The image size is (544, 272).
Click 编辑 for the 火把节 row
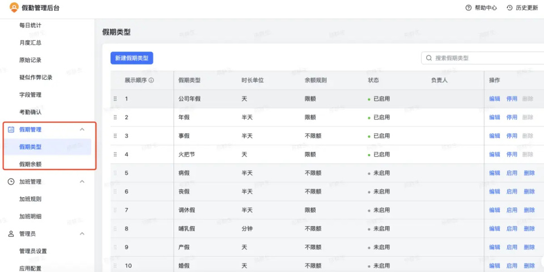point(494,154)
